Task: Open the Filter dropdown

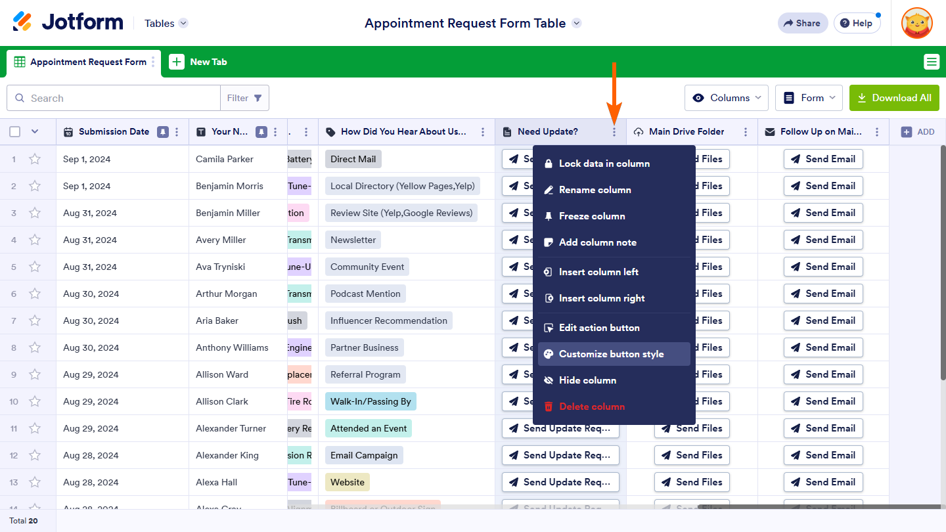Action: [244, 98]
